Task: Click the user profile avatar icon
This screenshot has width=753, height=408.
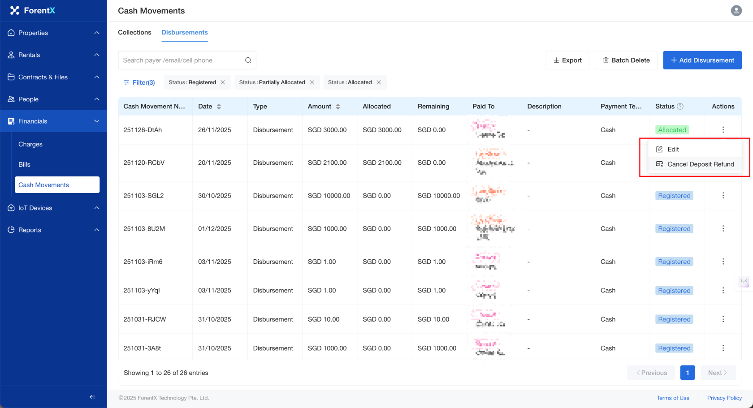Action: 736,10
